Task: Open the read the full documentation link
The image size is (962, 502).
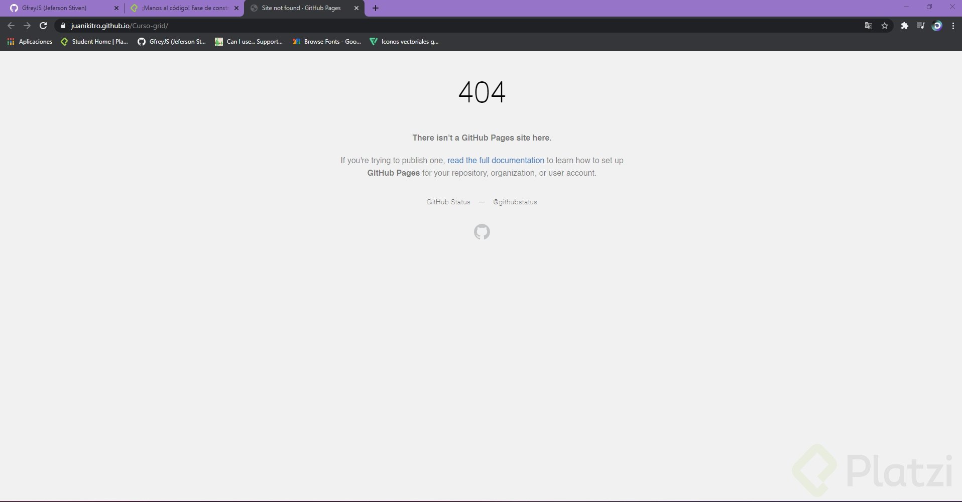Action: [x=496, y=160]
